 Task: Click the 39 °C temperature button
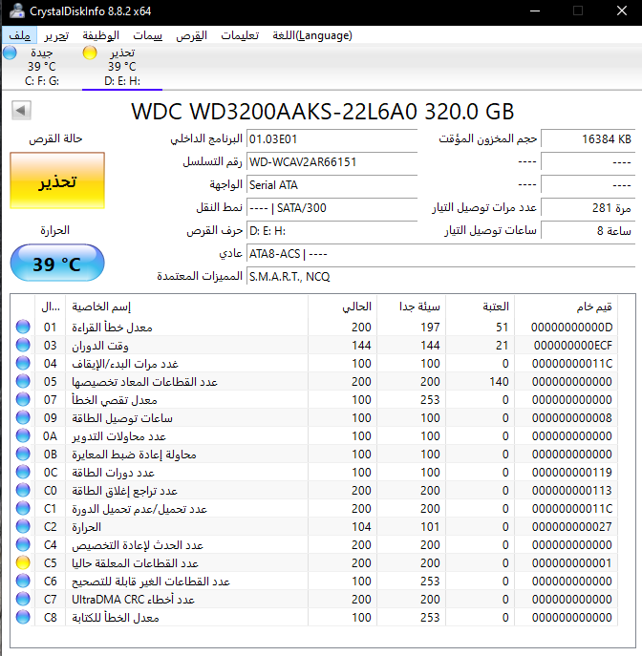(57, 264)
